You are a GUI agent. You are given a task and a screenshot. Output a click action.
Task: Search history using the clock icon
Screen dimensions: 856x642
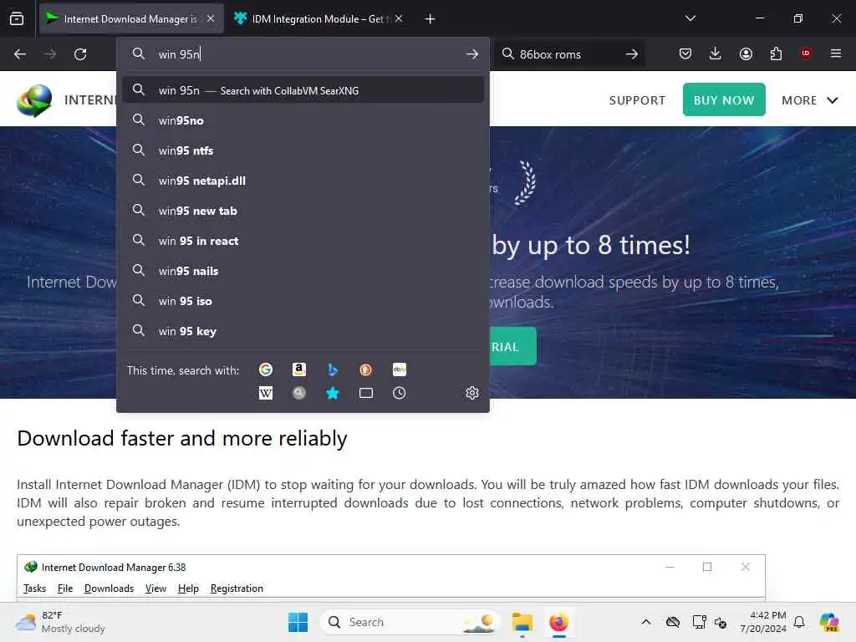pyautogui.click(x=399, y=393)
